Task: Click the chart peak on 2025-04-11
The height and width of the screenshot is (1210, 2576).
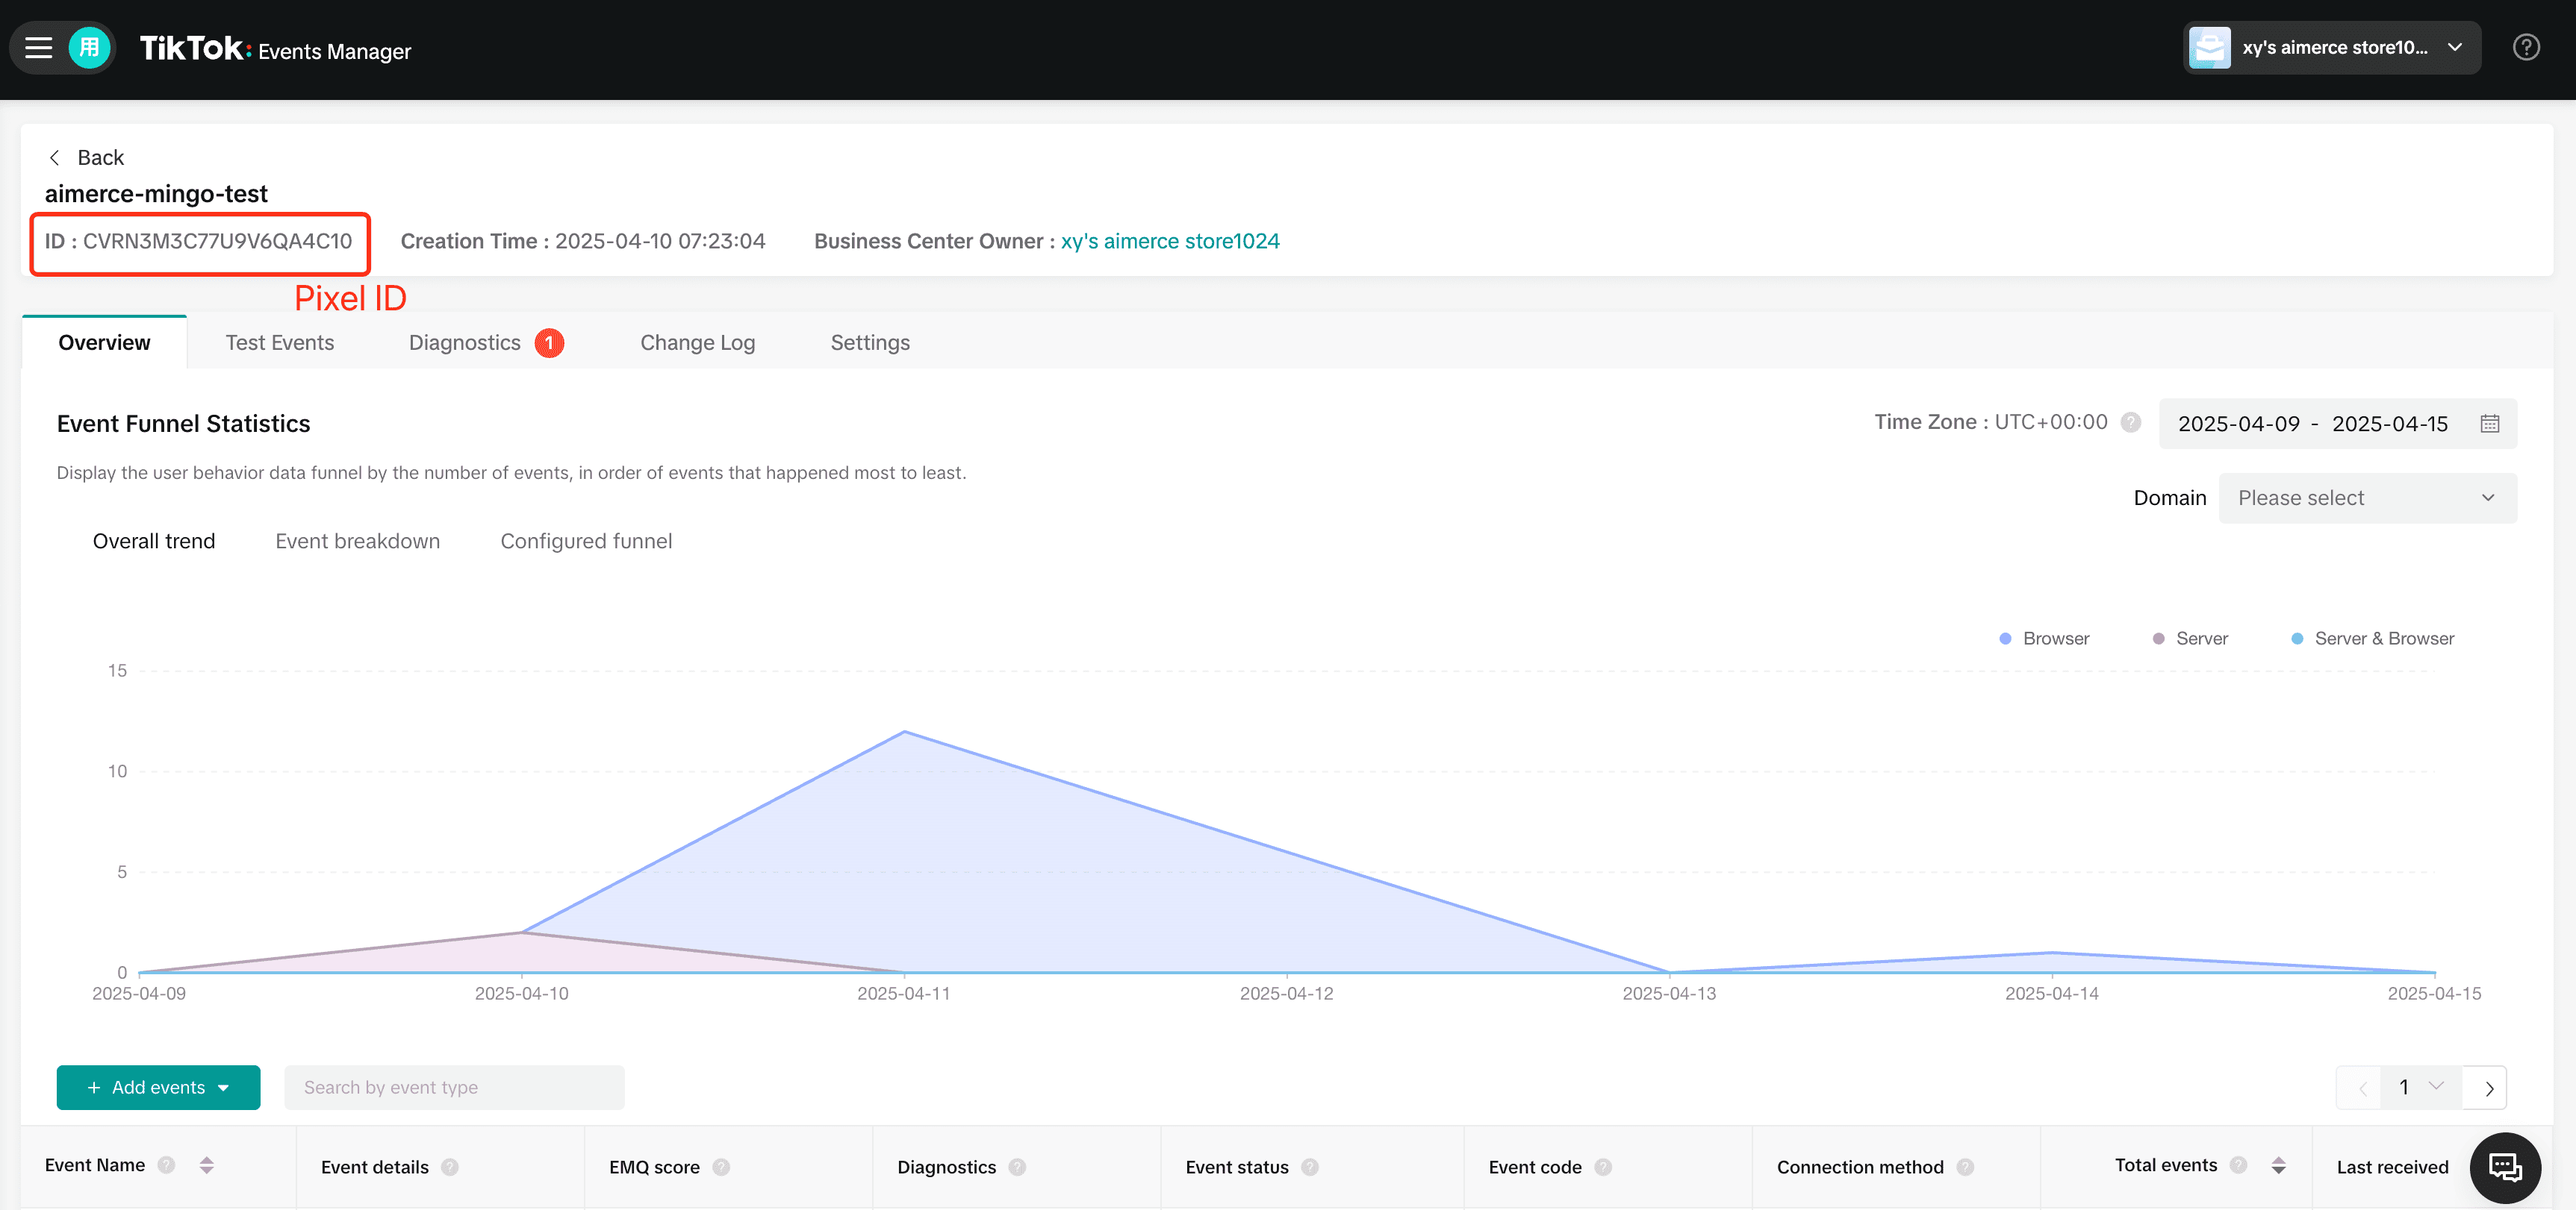Action: 904,733
